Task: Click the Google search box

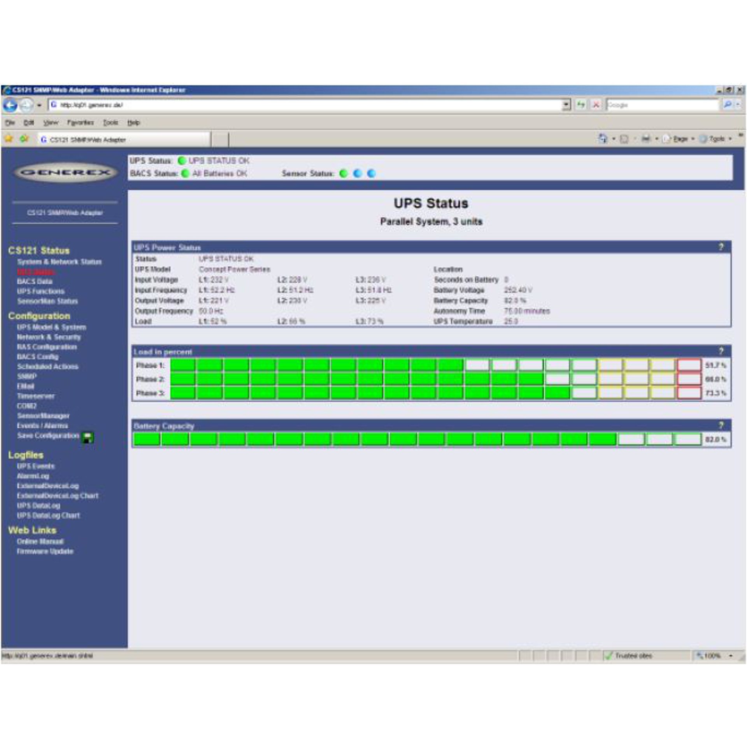Action: [662, 105]
